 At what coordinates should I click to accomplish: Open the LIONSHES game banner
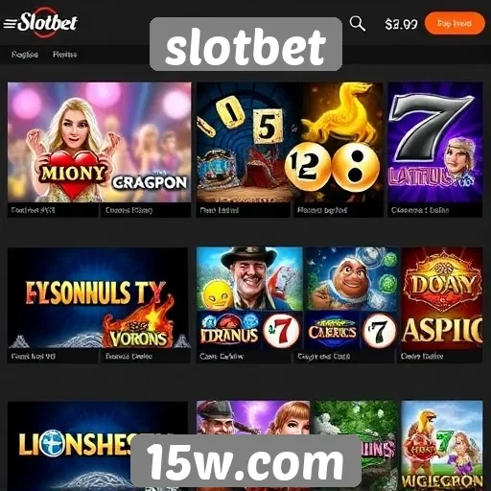(x=74, y=446)
